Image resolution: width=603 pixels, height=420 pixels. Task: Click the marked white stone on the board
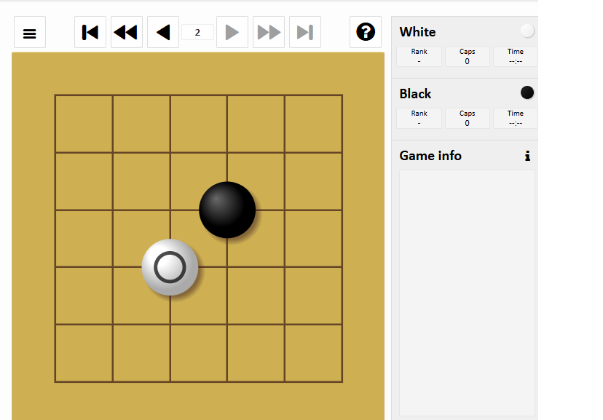(170, 267)
